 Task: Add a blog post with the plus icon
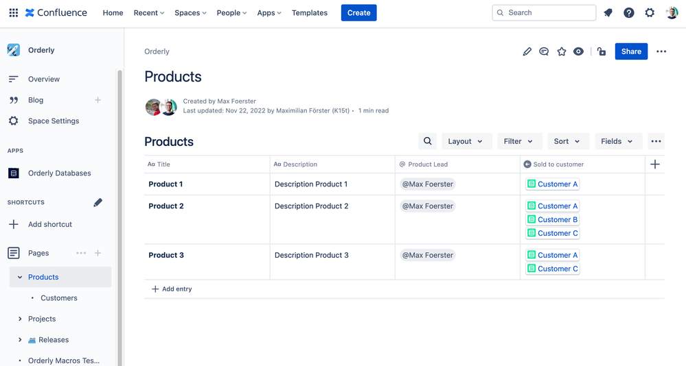tap(98, 100)
